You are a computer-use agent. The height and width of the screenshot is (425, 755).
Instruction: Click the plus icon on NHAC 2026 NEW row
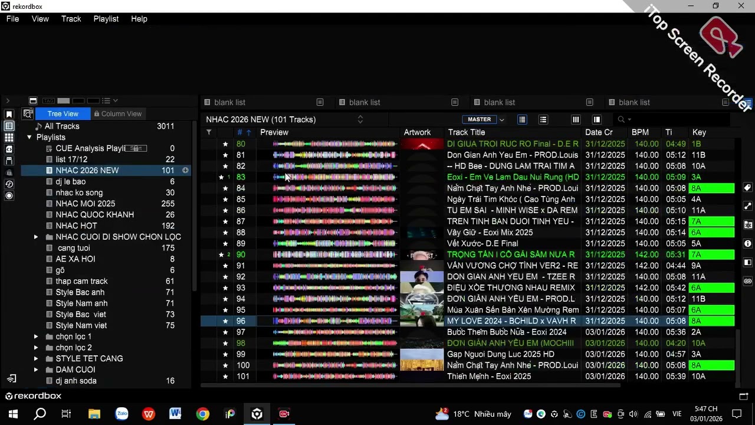(x=185, y=171)
